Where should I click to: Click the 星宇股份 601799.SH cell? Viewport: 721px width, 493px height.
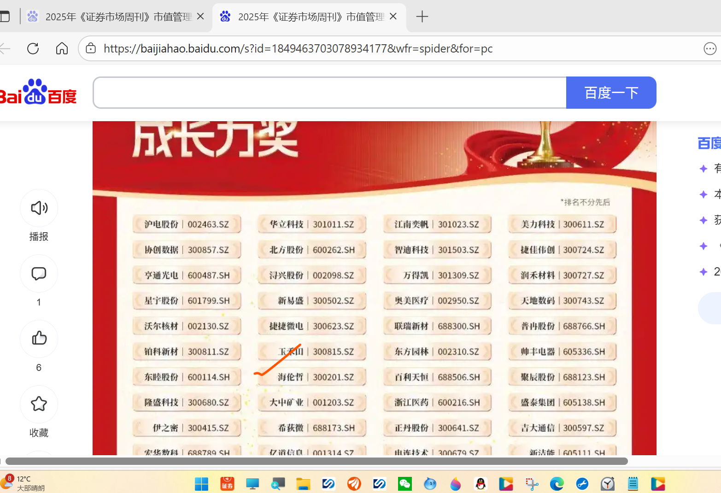tap(187, 300)
